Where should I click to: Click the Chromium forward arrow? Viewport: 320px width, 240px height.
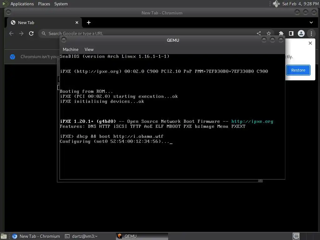[21, 33]
